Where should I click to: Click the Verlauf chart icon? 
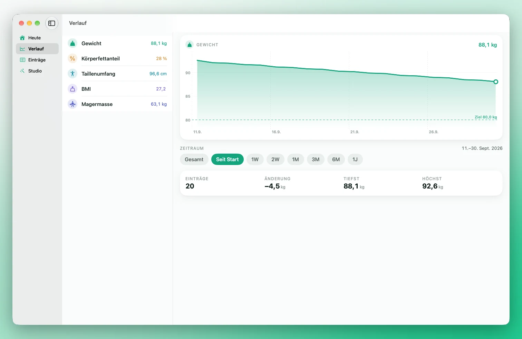pyautogui.click(x=22, y=49)
